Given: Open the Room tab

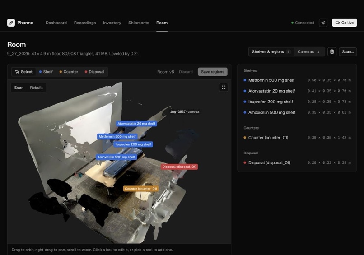Looking at the screenshot, I should tap(162, 23).
